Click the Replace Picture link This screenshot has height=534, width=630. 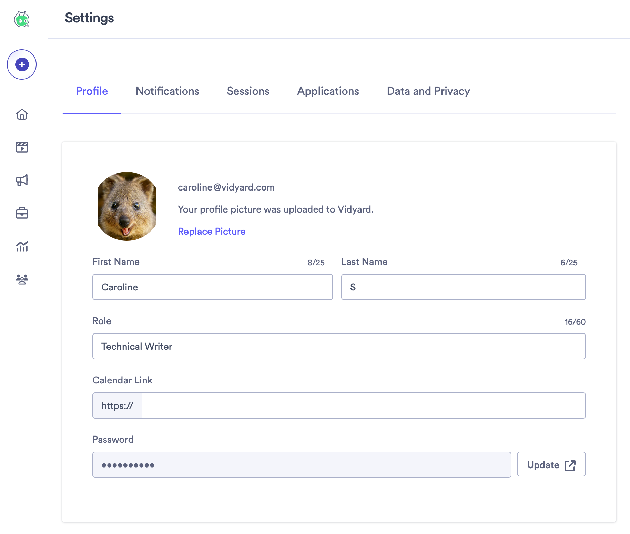(x=212, y=231)
